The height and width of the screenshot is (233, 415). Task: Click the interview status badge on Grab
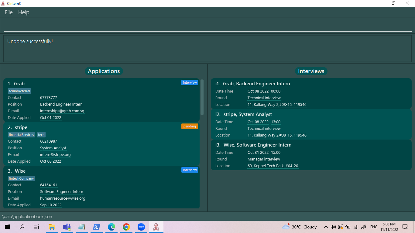(x=190, y=83)
